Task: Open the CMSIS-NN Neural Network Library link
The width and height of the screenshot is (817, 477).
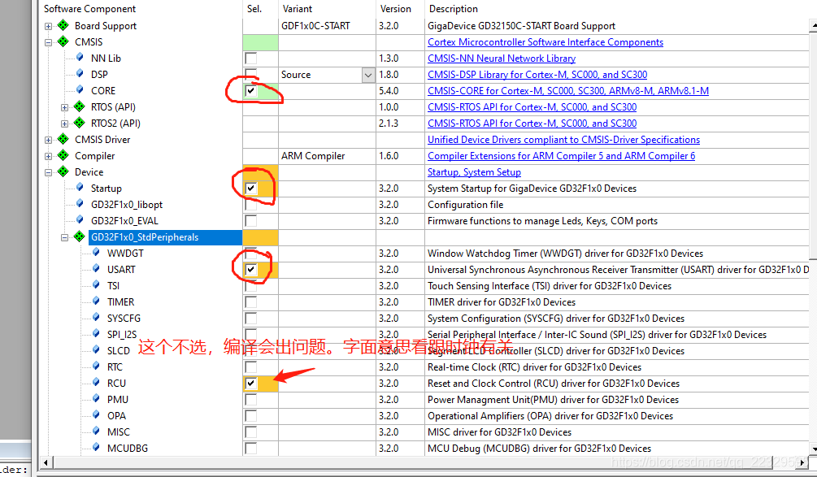Action: pos(502,59)
